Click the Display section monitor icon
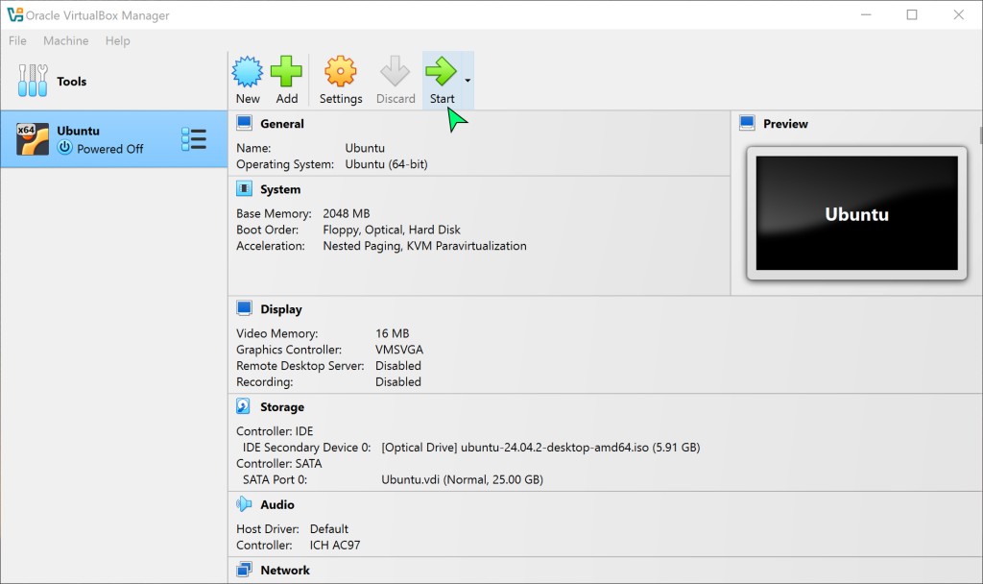This screenshot has width=983, height=584. tap(244, 309)
